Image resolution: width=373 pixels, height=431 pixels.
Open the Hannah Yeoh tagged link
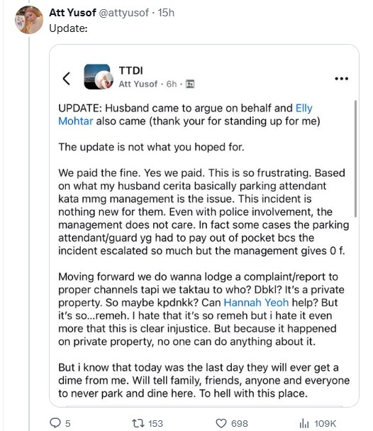256,302
